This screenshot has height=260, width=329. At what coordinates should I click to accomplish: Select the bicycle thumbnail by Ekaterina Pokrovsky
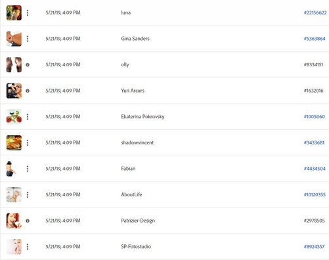14,117
